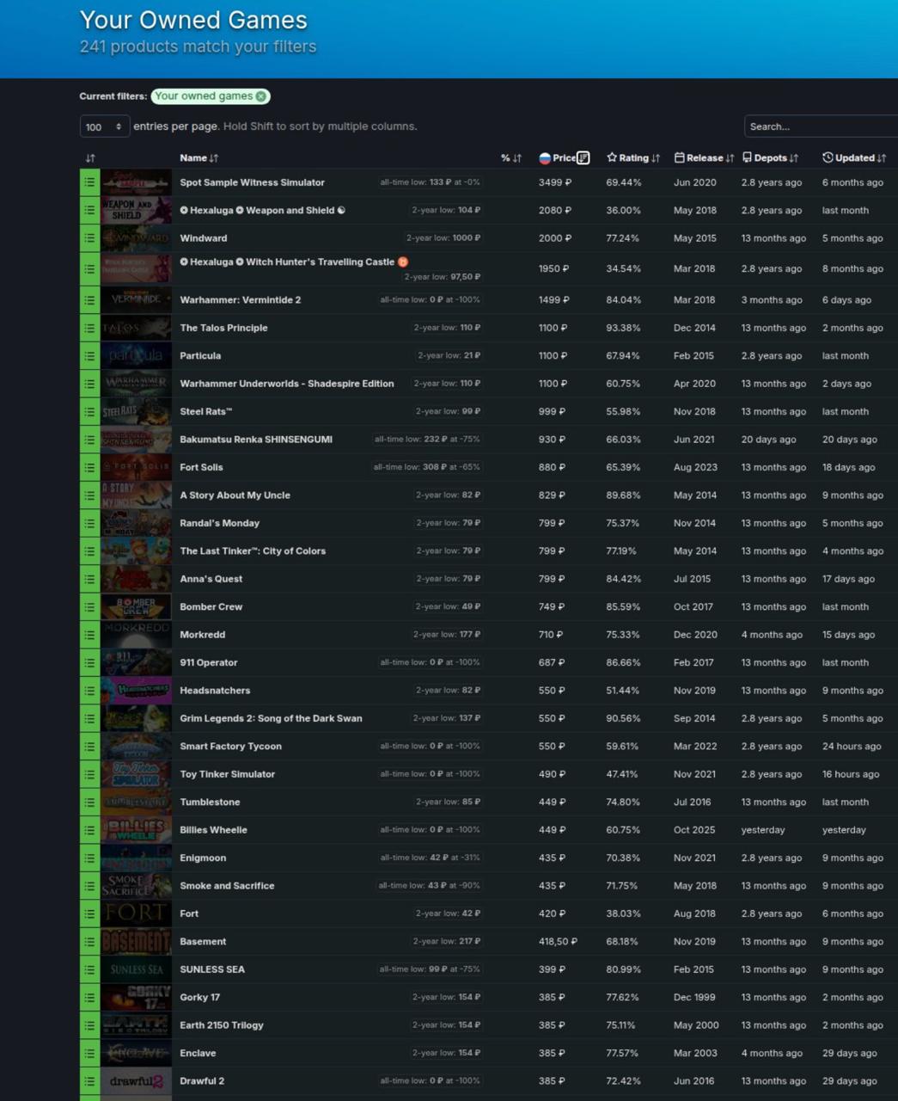Click the green list icon for Fort Solis

89,468
